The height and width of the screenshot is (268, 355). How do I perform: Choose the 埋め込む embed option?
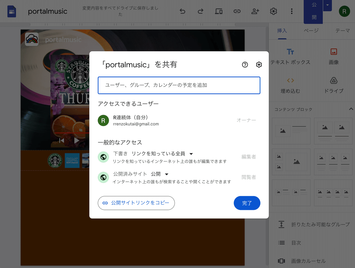coord(290,85)
